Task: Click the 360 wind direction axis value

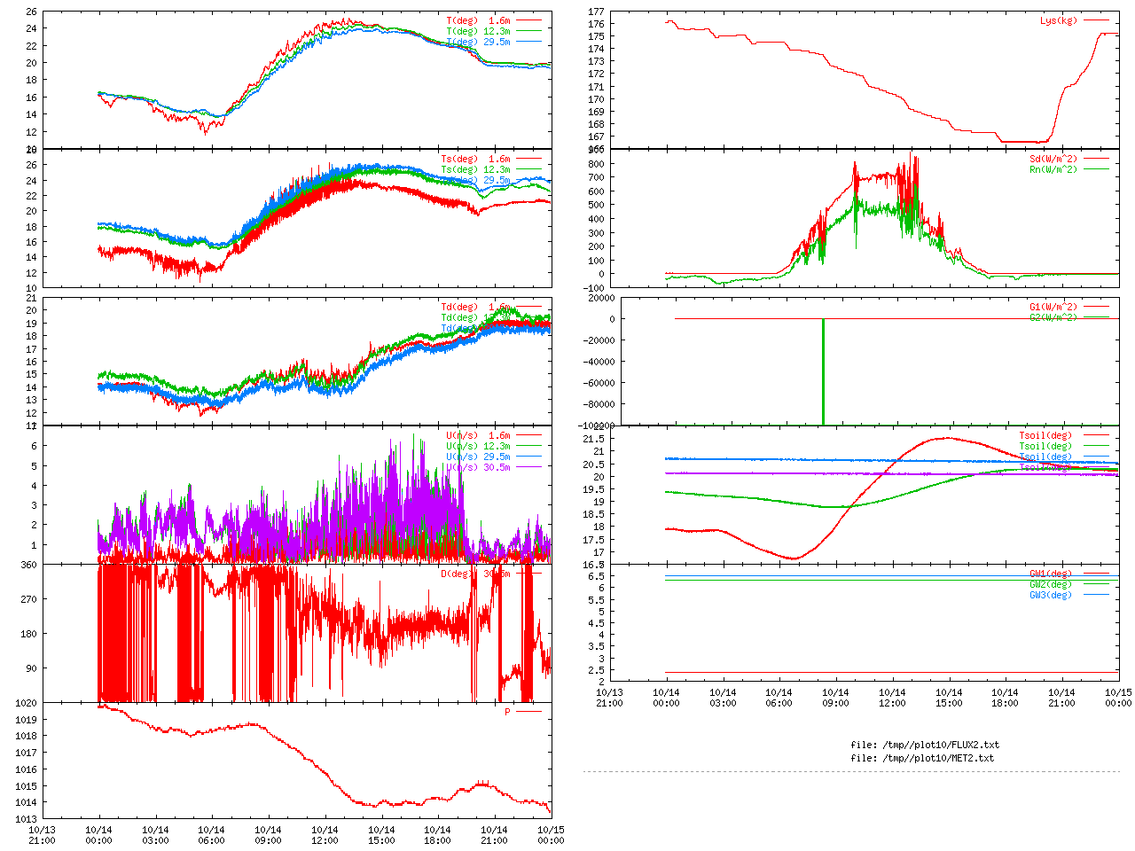Action: [x=28, y=565]
